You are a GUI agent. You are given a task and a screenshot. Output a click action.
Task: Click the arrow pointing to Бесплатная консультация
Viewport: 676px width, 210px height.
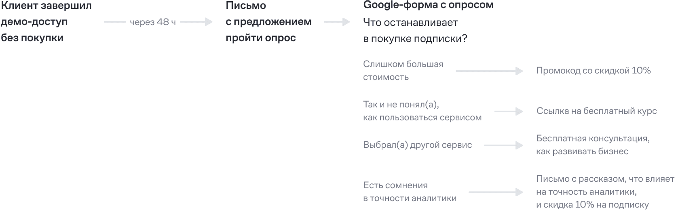click(x=503, y=145)
